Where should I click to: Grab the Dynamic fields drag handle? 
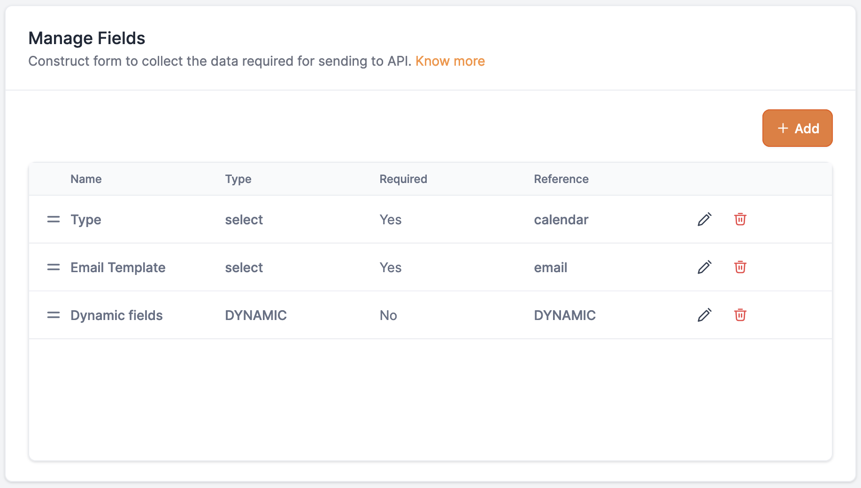(54, 315)
